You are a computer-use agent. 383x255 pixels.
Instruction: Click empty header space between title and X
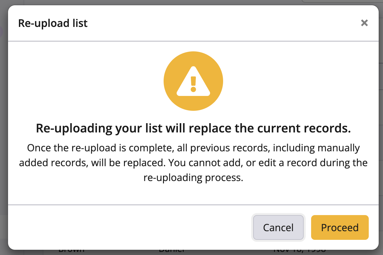tap(217, 23)
